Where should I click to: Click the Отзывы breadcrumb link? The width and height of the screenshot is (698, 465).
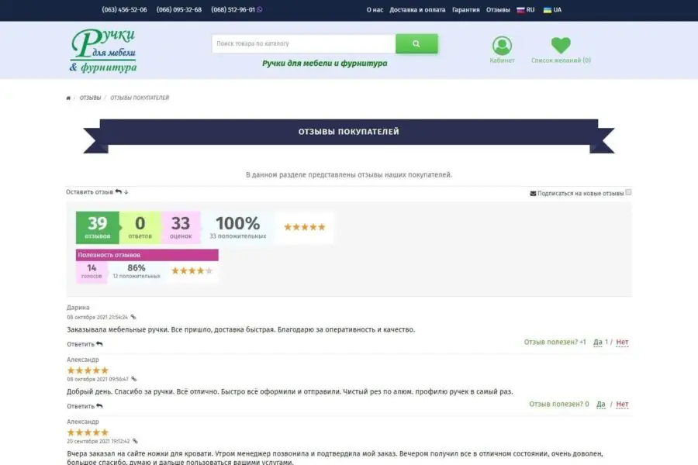click(x=90, y=98)
